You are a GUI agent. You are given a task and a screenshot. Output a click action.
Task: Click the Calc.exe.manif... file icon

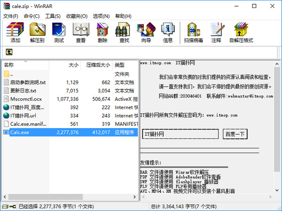tap(6, 124)
